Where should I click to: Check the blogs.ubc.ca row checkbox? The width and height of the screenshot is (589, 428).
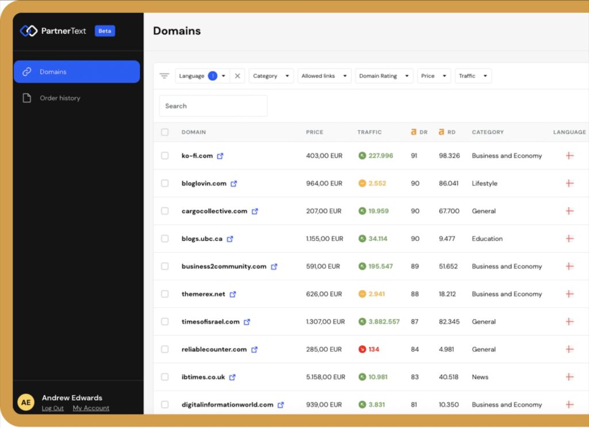pyautogui.click(x=165, y=238)
